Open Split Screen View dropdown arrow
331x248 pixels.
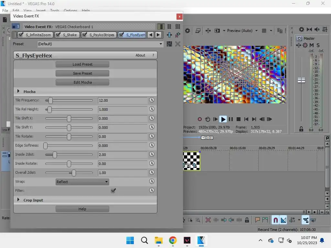coord(224,31)
